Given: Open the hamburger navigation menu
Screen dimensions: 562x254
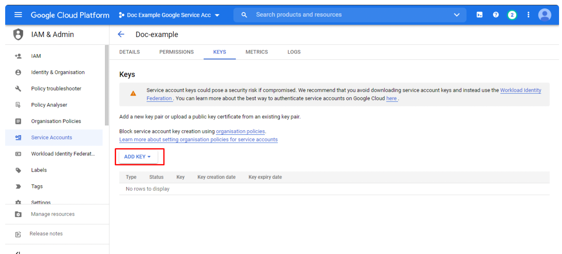Looking at the screenshot, I should [18, 15].
